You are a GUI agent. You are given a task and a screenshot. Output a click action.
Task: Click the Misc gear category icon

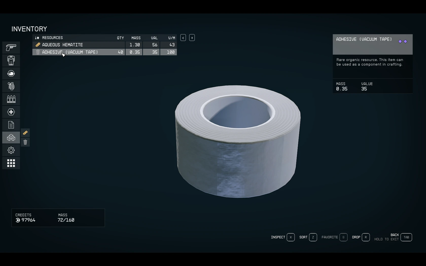[x=11, y=150]
